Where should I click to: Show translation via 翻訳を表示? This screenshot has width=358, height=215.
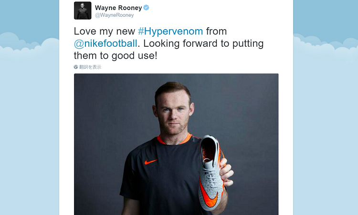[x=90, y=67]
